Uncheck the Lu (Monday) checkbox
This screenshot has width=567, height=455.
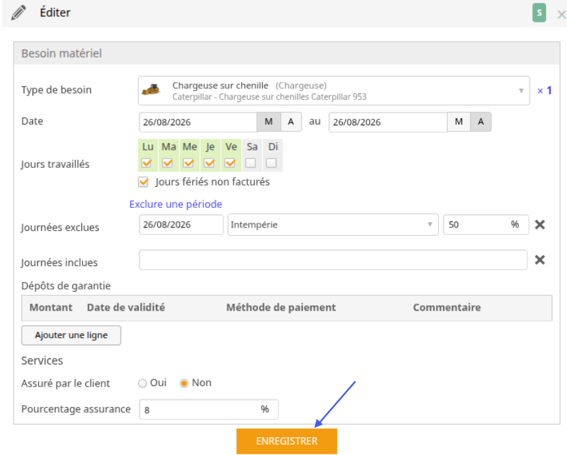pyautogui.click(x=146, y=163)
